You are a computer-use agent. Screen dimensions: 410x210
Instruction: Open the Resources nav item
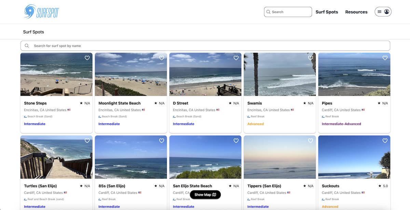point(356,12)
